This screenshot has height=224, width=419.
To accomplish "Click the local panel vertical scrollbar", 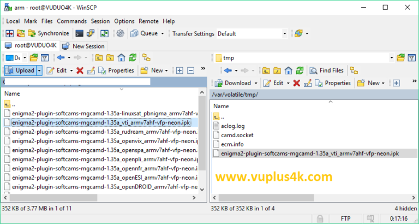I will [x=202, y=134].
